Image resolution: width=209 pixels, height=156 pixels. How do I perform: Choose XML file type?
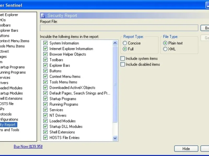tap(165, 49)
